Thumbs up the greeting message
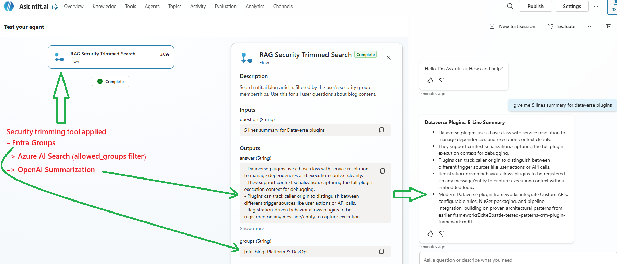The width and height of the screenshot is (617, 264). [430, 80]
